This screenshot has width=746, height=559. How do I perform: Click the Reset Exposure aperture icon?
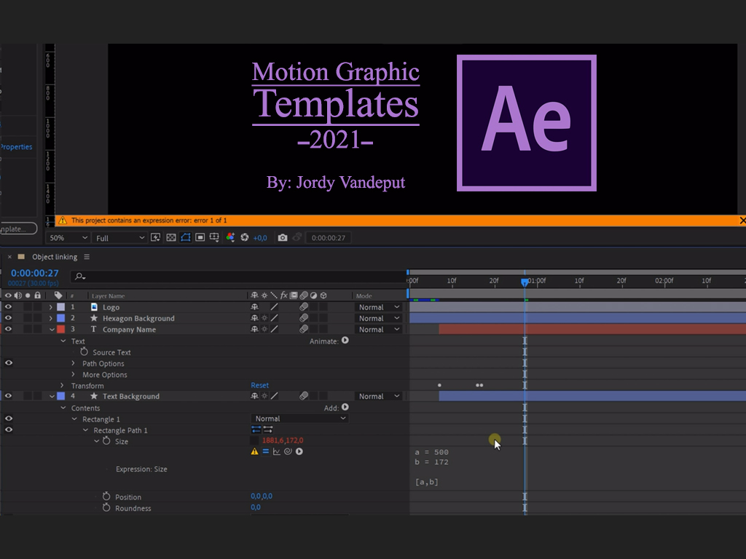coord(245,237)
